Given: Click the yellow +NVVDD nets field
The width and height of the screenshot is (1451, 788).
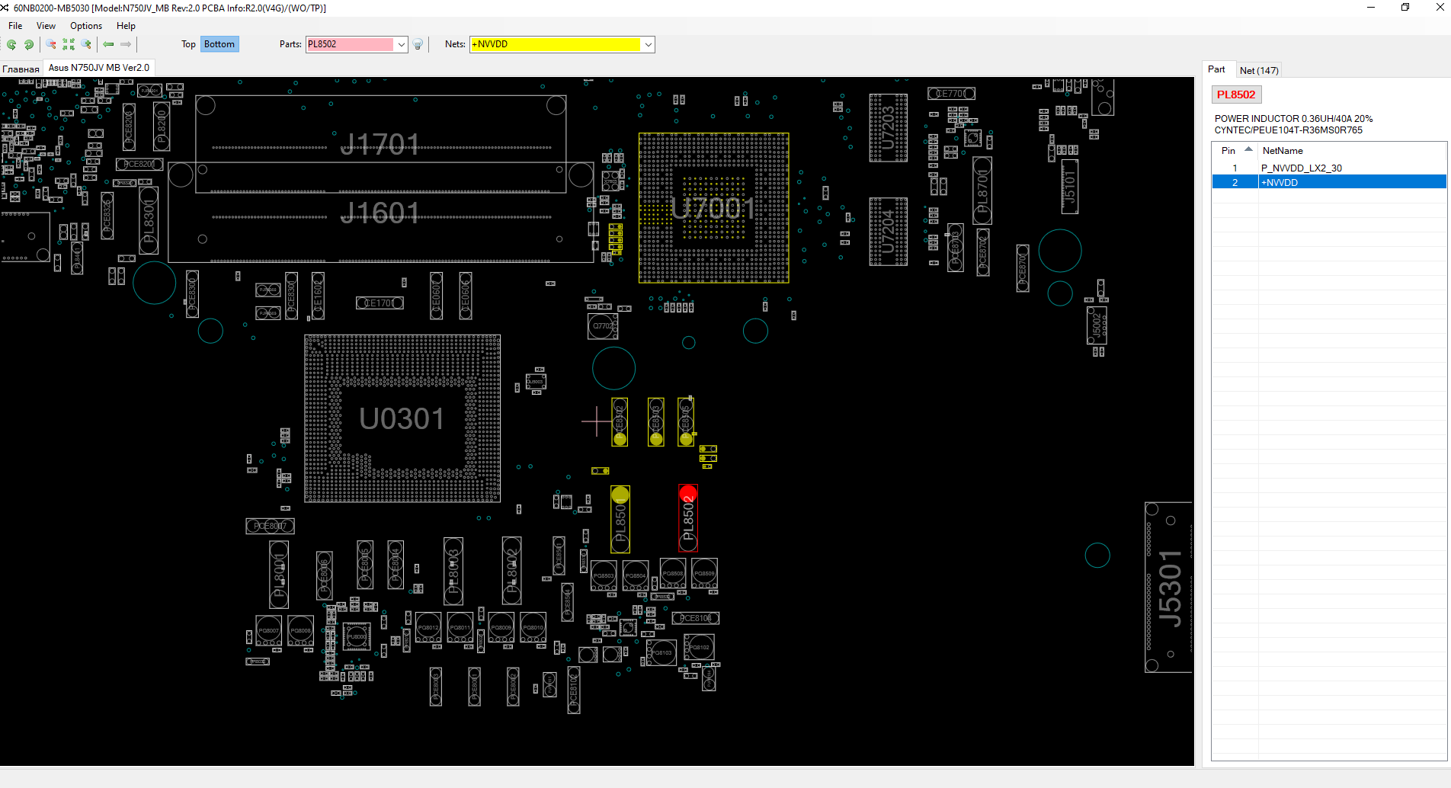Looking at the screenshot, I should (x=555, y=44).
